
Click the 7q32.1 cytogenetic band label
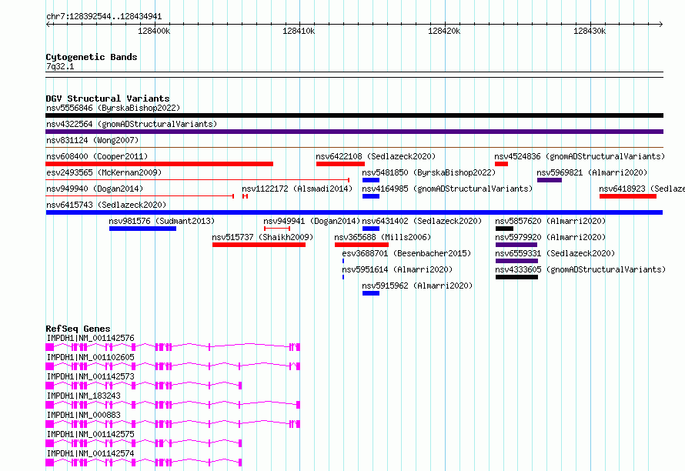tap(60, 66)
